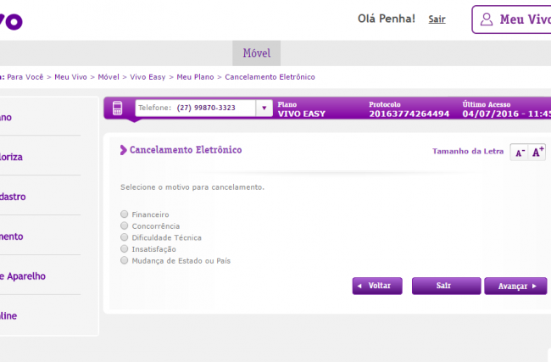Click the Protocolo number 20163774264494
551x362 pixels.
pyautogui.click(x=409, y=114)
